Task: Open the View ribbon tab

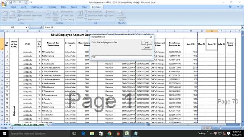Action: pos(84,7)
